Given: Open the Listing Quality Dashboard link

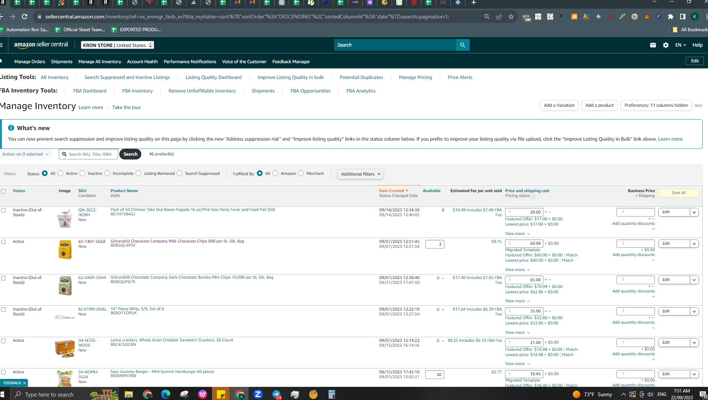Looking at the screenshot, I should click(214, 77).
